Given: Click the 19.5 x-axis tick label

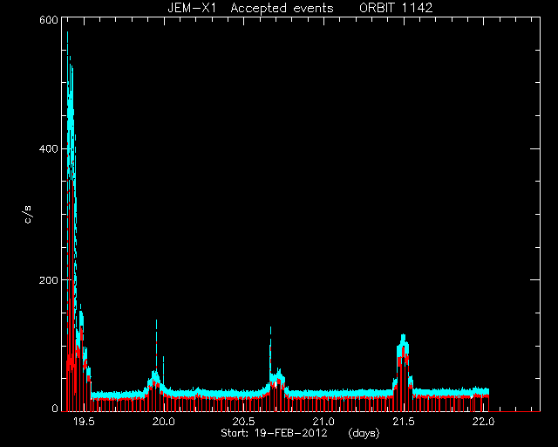Looking at the screenshot, I should click(x=84, y=422).
